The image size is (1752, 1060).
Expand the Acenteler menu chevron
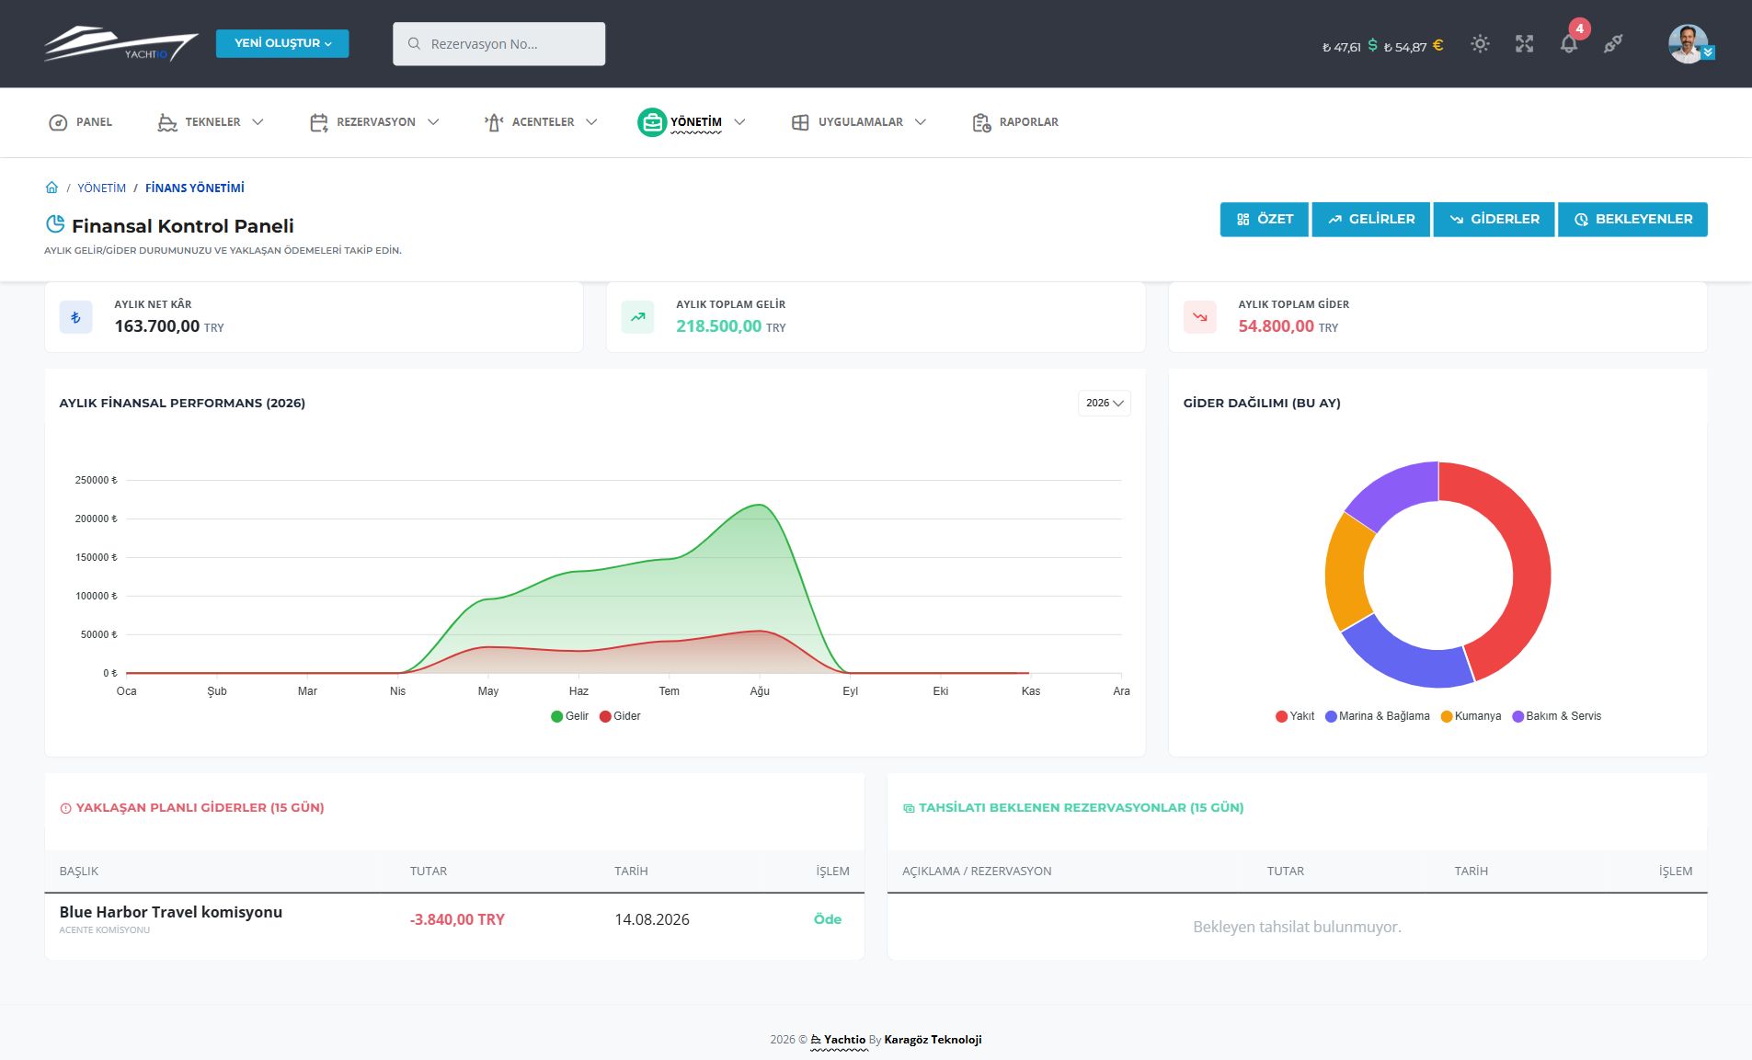click(x=591, y=122)
